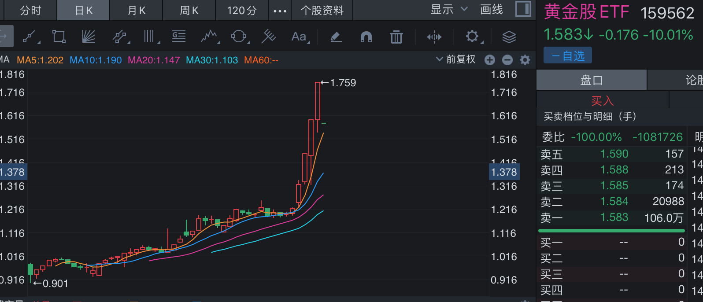The width and height of the screenshot is (703, 302).
Task: Select the pitchfork drawing tool
Action: click(268, 37)
